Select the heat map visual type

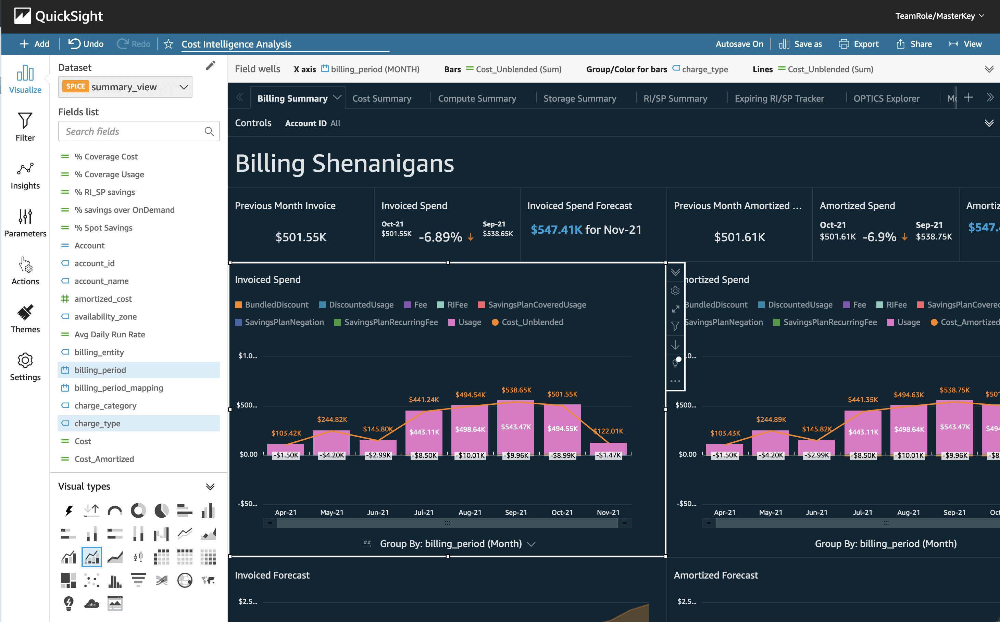[x=208, y=557]
